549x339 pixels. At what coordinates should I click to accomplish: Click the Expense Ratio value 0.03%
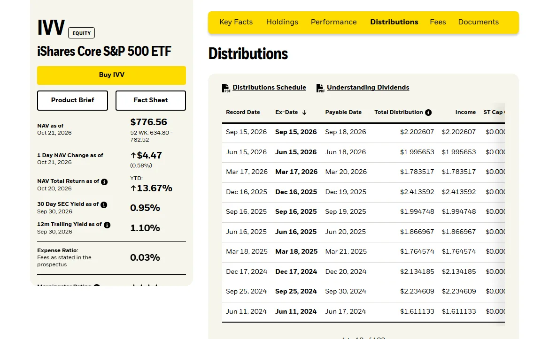click(145, 258)
